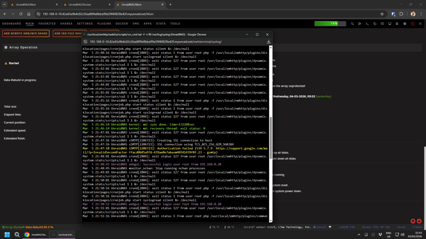Open the VMs menu
The width and height of the screenshot is (426, 239).
(135, 23)
